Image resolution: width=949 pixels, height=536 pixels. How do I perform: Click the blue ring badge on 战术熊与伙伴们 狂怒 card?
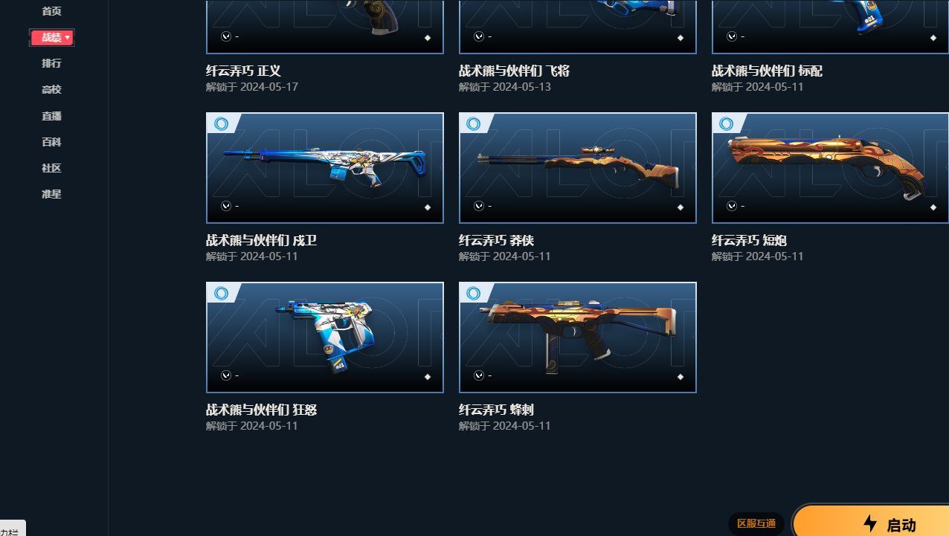coord(221,293)
